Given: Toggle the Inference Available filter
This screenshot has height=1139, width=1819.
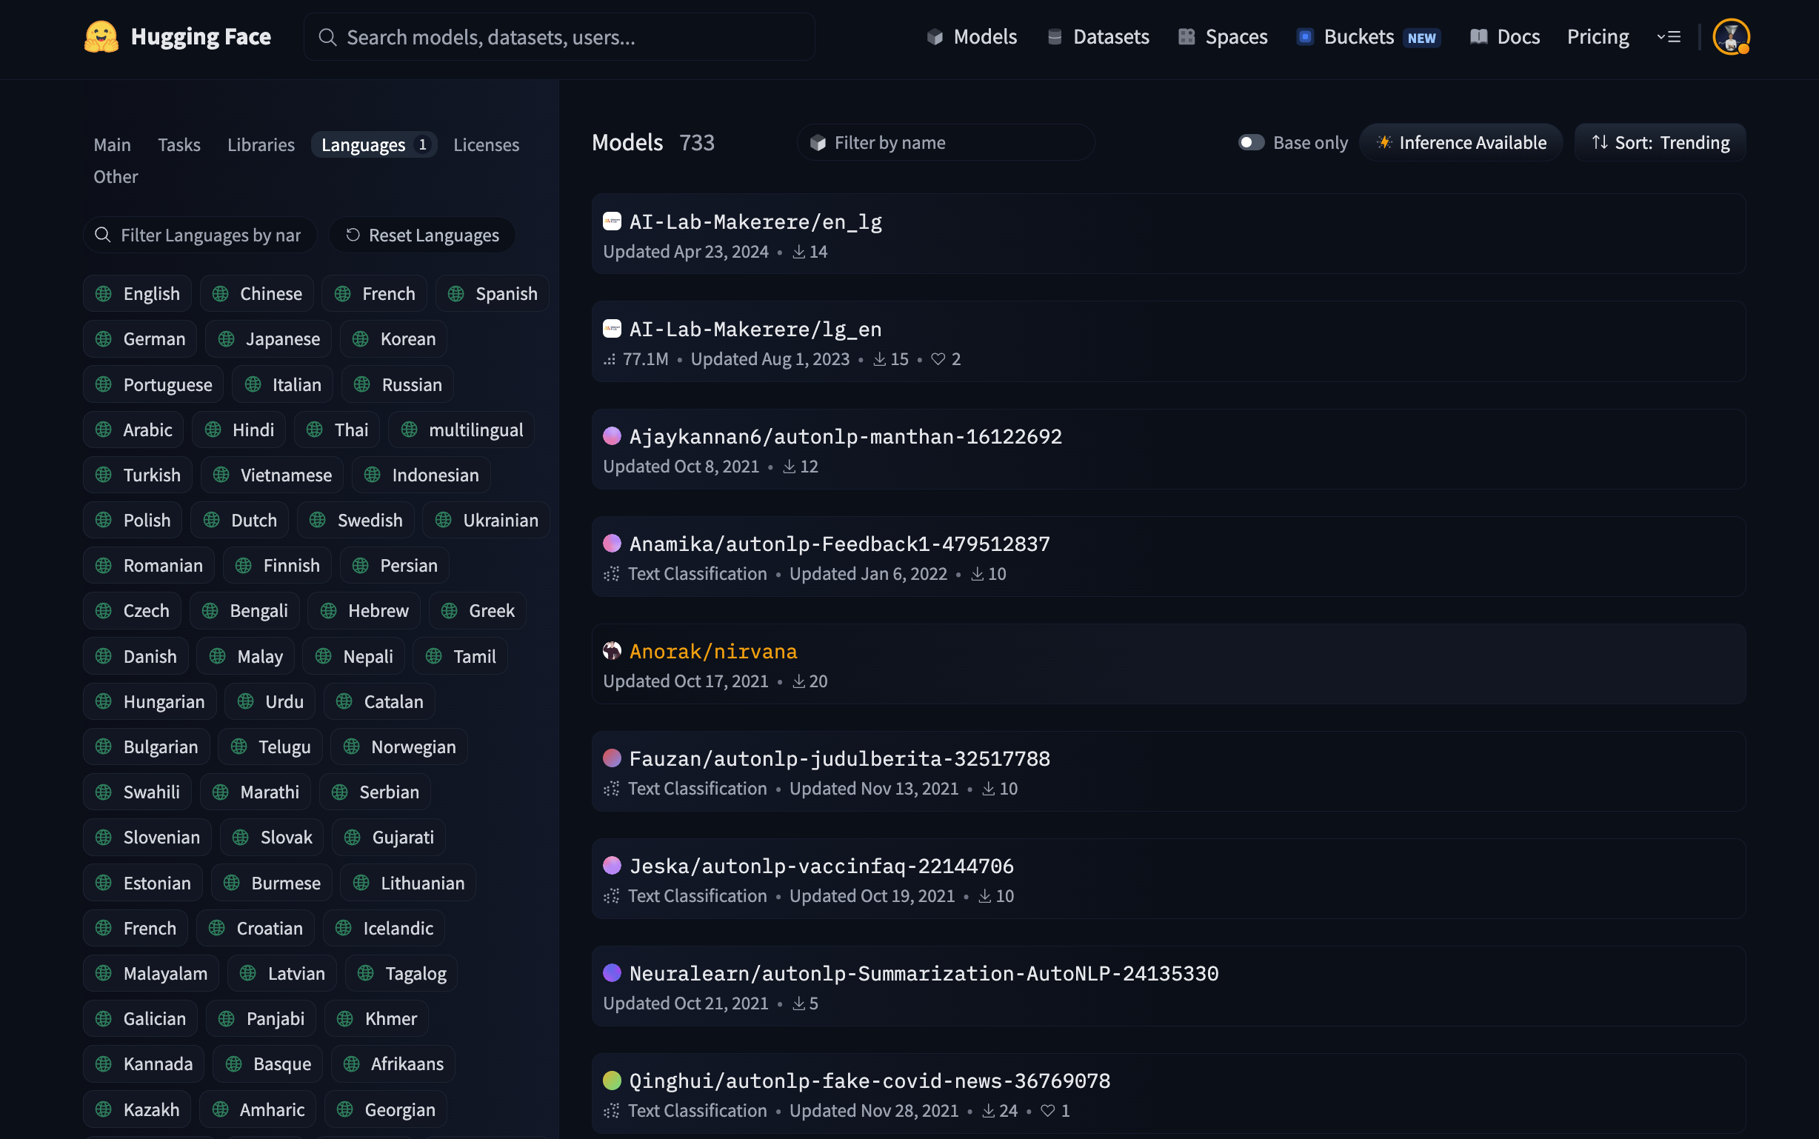Looking at the screenshot, I should 1461,142.
